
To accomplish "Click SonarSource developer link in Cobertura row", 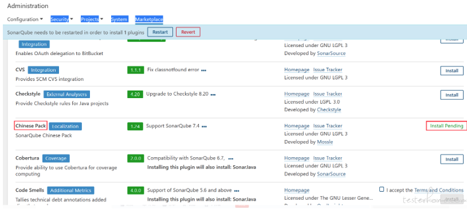I will [331, 174].
